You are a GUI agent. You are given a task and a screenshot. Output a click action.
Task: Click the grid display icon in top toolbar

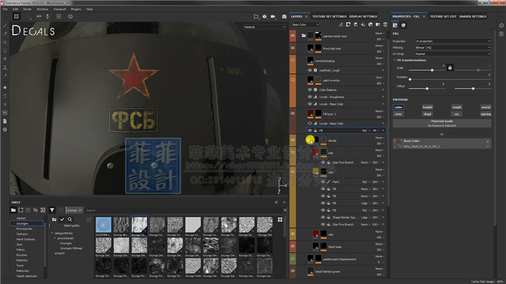coord(16,16)
